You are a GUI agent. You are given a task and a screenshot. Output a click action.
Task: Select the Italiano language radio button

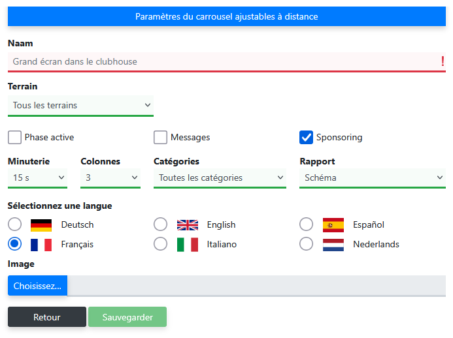160,244
